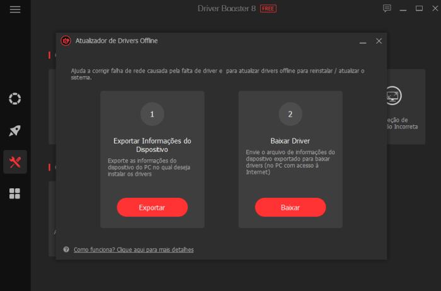Close the Atualizador de Drivers Offline dialog

379,41
